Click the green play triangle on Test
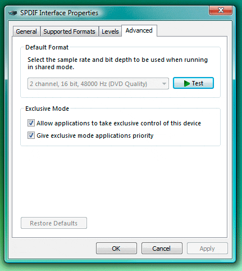This screenshot has height=271, width=242. coord(186,83)
